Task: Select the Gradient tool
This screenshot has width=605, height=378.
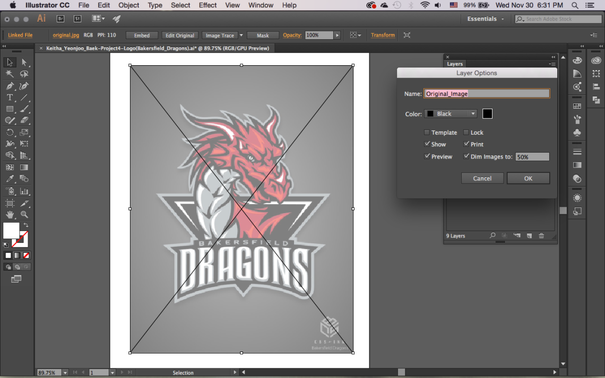Action: [x=24, y=167]
